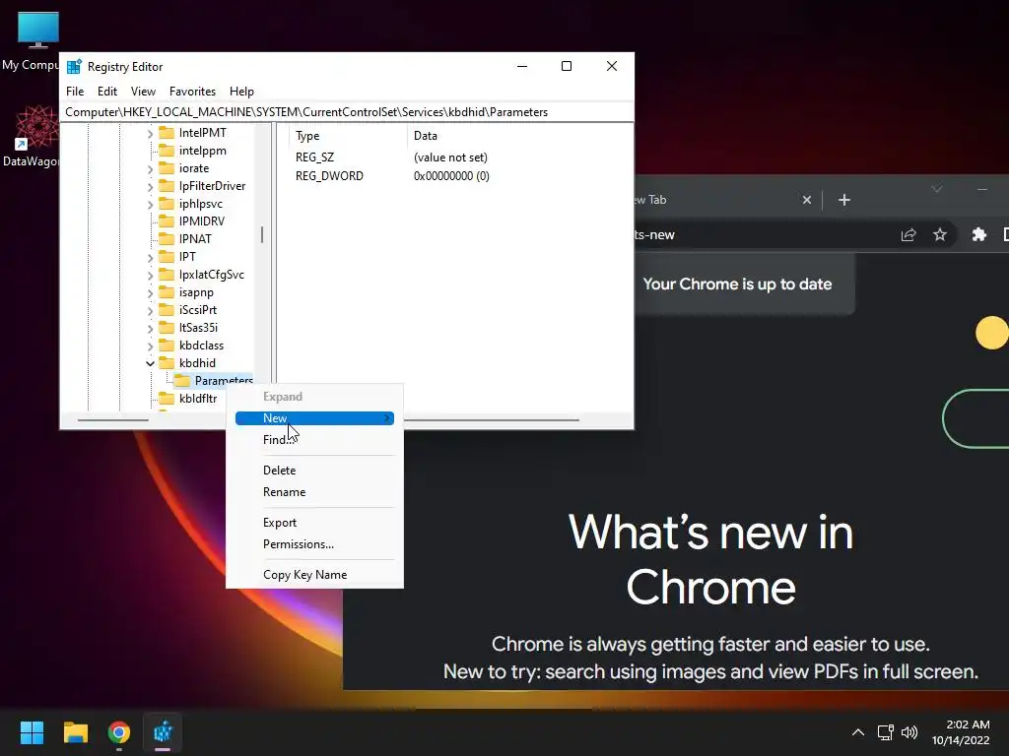The image size is (1009, 756).
Task: Select the IntelPMT folder icon
Action: (x=167, y=133)
